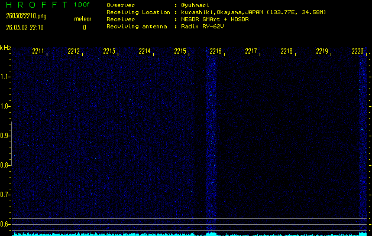The image size is (372, 236).
Task: Click the meteor count label
Action: click(x=82, y=19)
